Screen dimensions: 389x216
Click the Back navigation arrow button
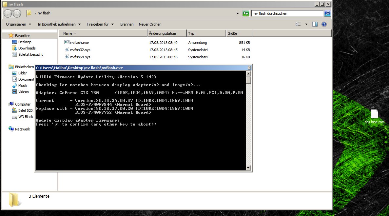click(x=8, y=13)
